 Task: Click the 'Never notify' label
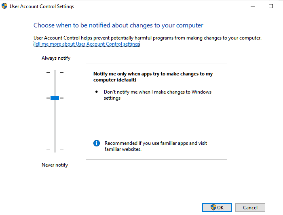pos(55,165)
